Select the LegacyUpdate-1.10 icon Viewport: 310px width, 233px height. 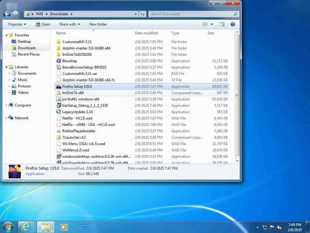(x=58, y=112)
